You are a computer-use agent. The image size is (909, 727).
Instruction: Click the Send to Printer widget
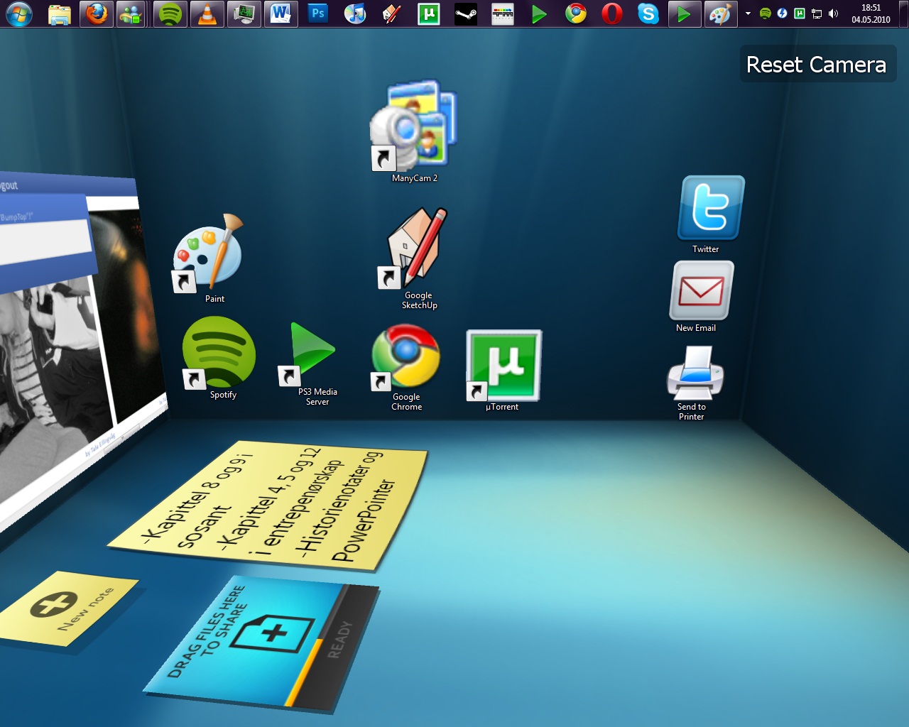(695, 382)
